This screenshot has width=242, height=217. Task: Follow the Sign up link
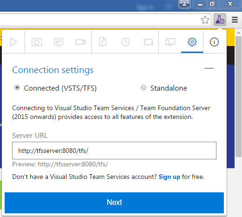click(x=170, y=177)
